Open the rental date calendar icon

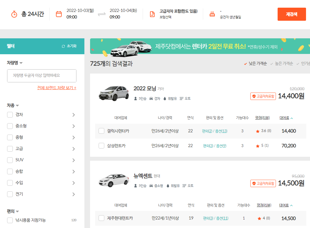(59, 14)
